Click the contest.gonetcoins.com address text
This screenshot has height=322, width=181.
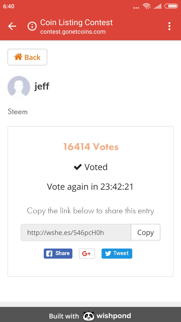click(x=73, y=32)
